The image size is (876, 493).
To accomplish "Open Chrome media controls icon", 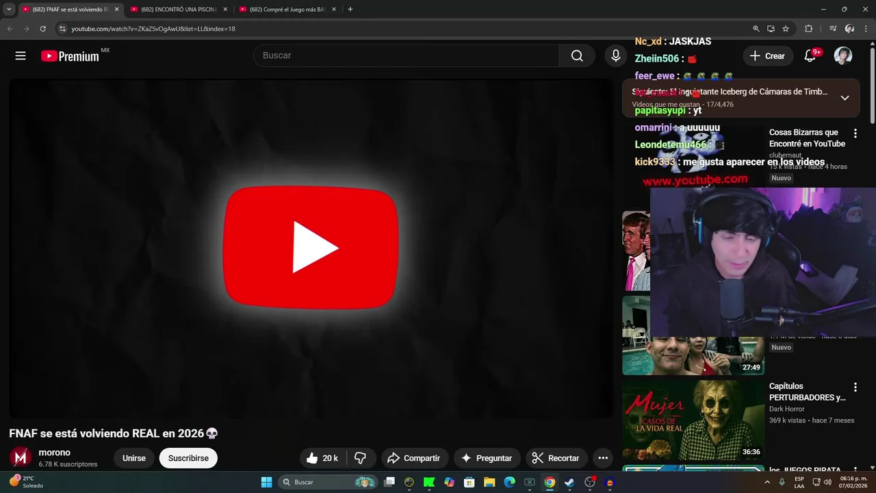I will [832, 29].
